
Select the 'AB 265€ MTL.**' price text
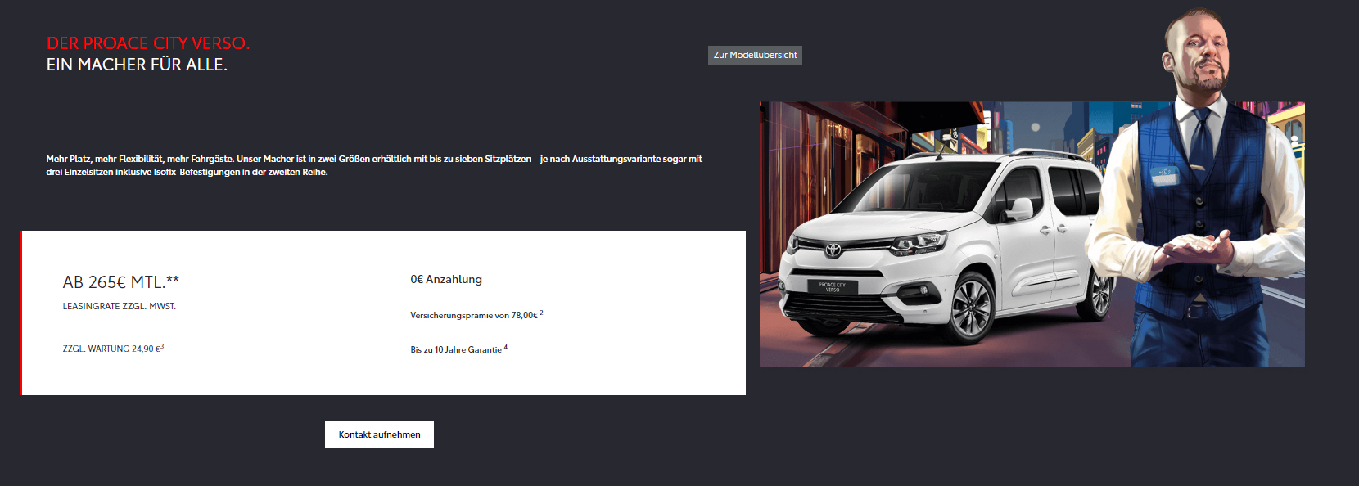(x=121, y=282)
